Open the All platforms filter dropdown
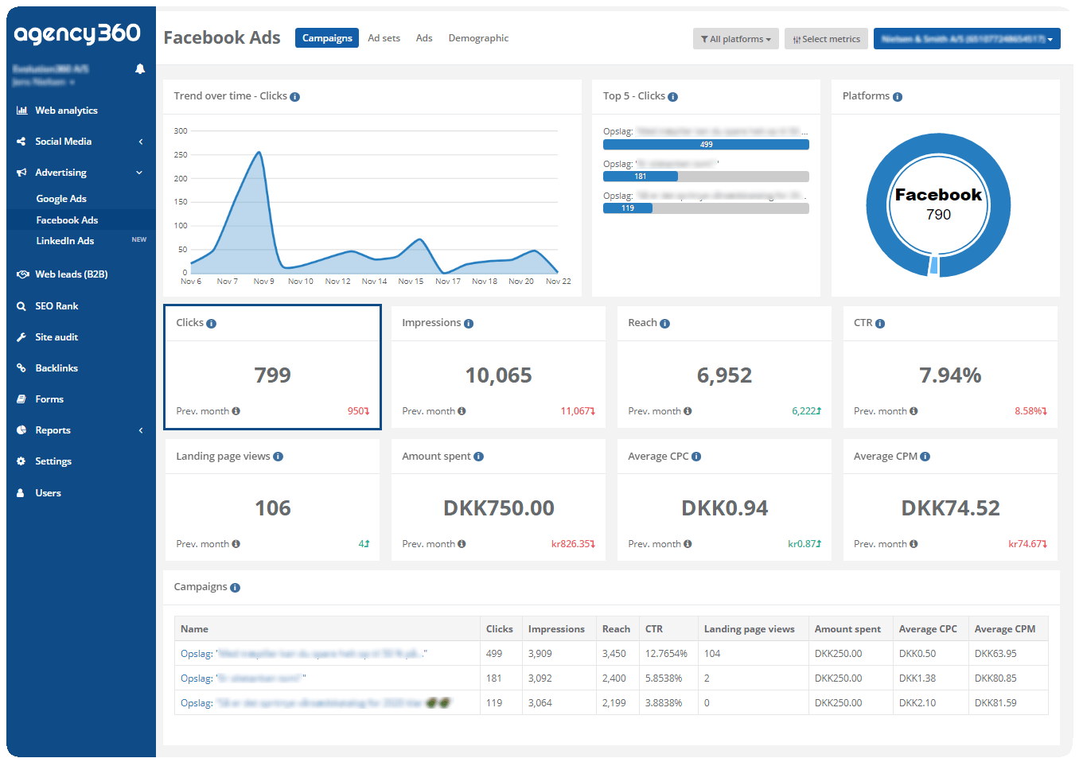Screen dimensions: 1083x762 click(736, 39)
